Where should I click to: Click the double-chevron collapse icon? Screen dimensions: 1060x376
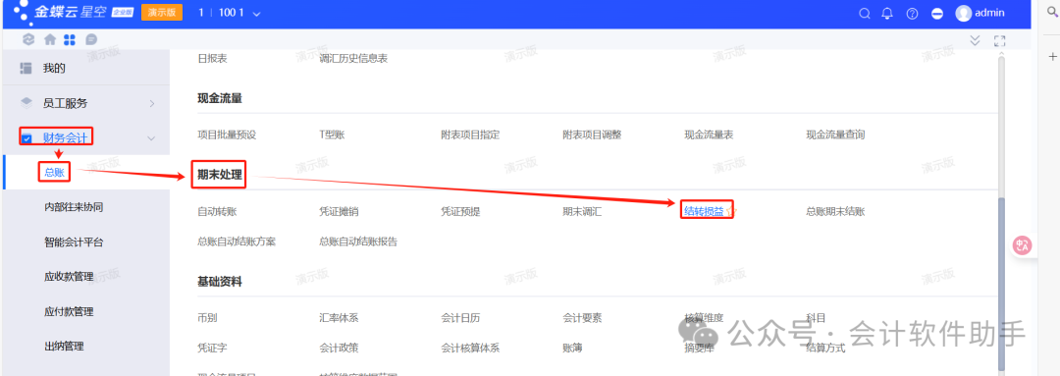975,40
